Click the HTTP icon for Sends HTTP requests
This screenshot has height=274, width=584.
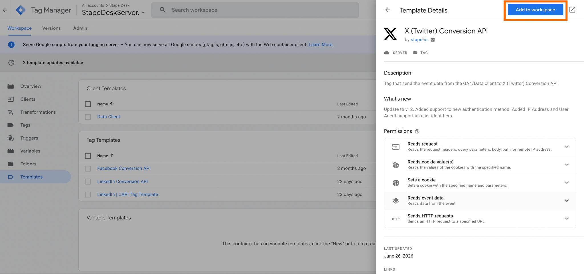396,219
